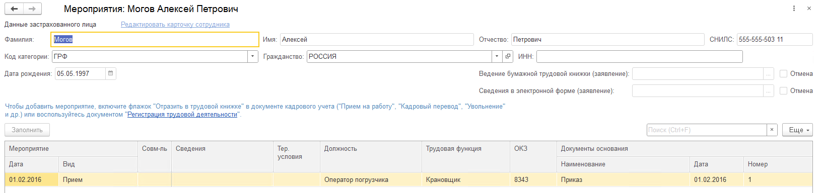Expand the Гражданство dropdown list

coord(497,56)
